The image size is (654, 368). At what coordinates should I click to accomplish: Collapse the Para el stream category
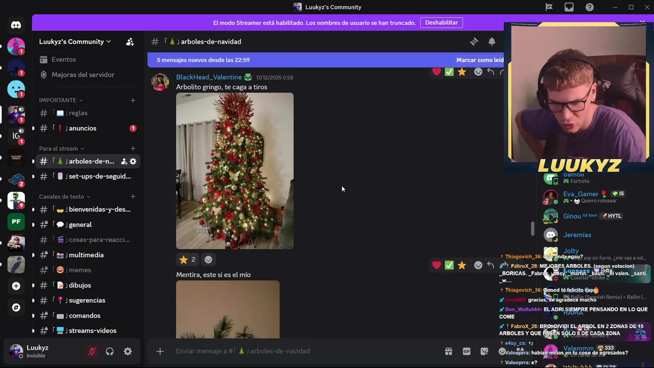click(x=62, y=149)
